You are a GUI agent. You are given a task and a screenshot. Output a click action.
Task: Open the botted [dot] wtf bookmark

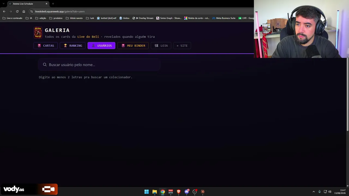pyautogui.click(x=107, y=18)
